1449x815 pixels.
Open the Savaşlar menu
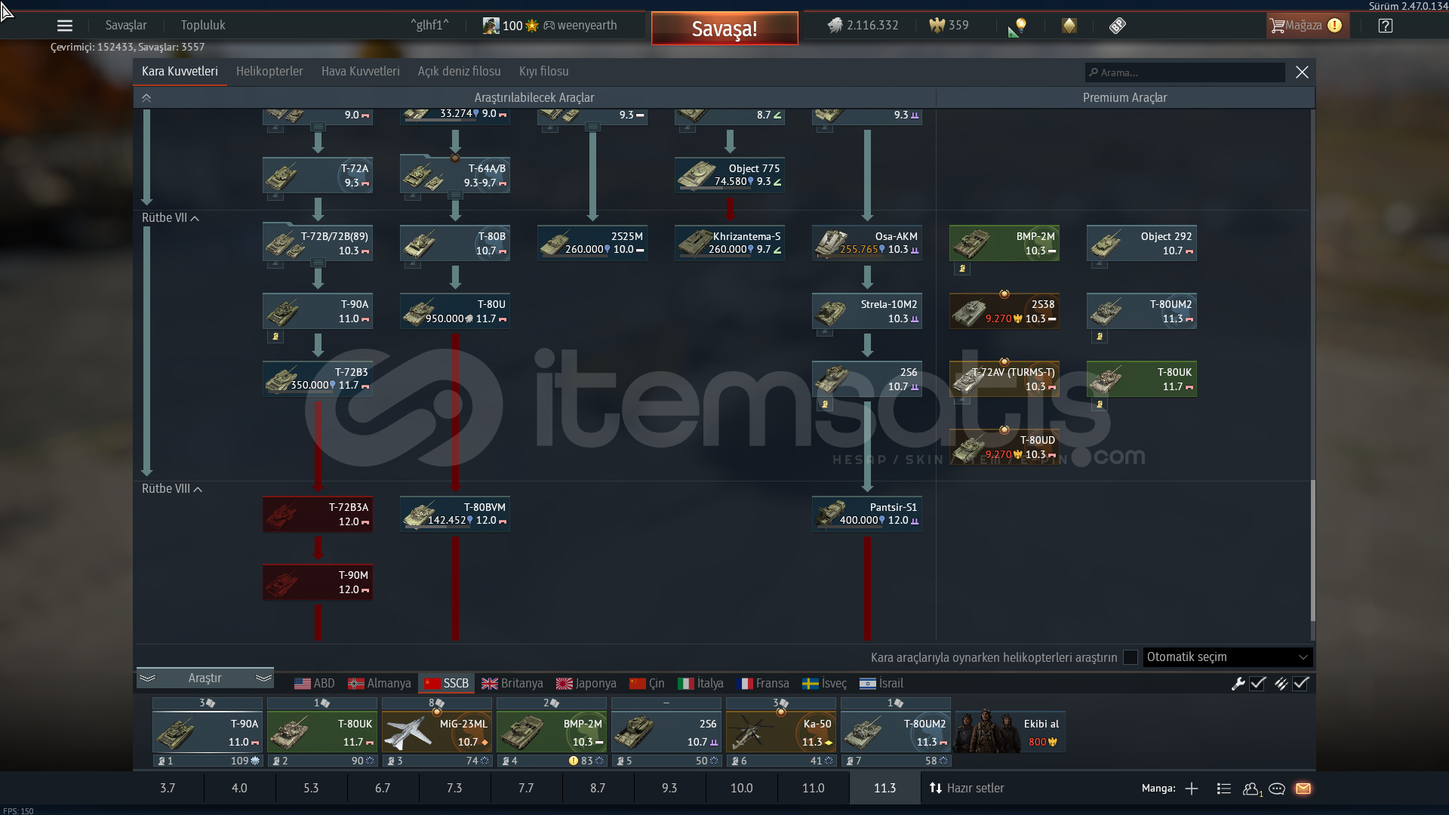[x=126, y=26]
